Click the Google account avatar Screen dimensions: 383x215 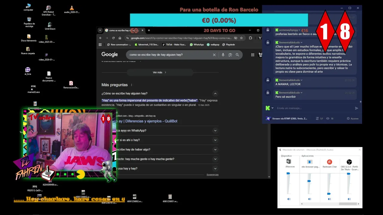[260, 55]
